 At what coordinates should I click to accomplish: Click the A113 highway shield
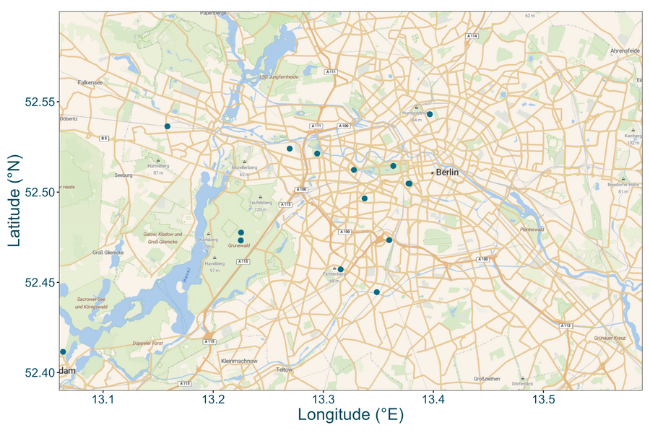click(x=565, y=325)
